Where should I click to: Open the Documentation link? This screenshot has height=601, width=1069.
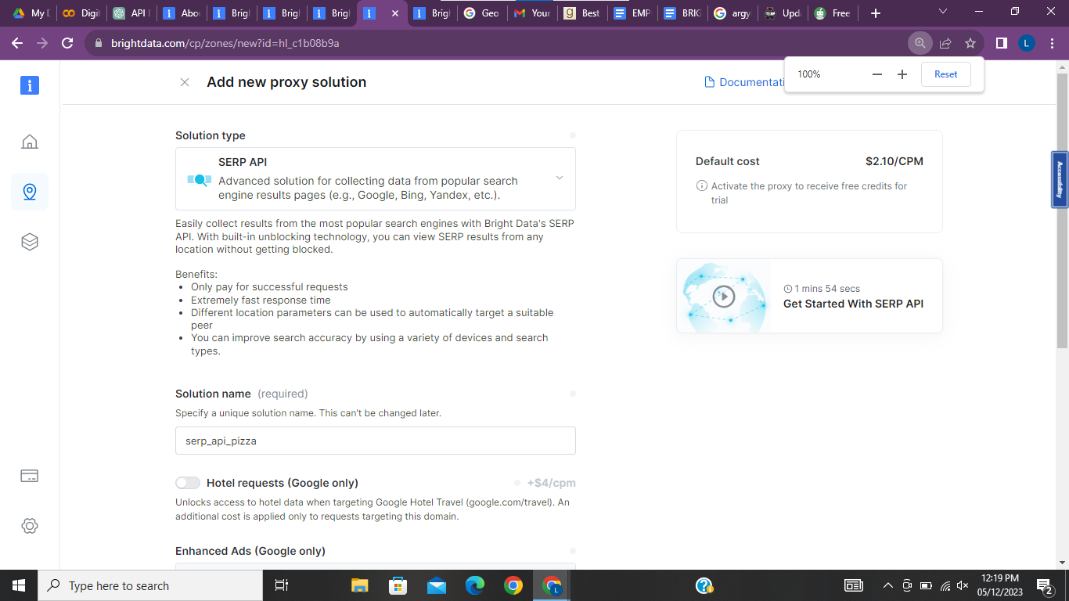pyautogui.click(x=745, y=82)
